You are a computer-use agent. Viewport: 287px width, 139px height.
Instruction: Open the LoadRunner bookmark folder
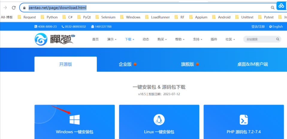click(157, 17)
